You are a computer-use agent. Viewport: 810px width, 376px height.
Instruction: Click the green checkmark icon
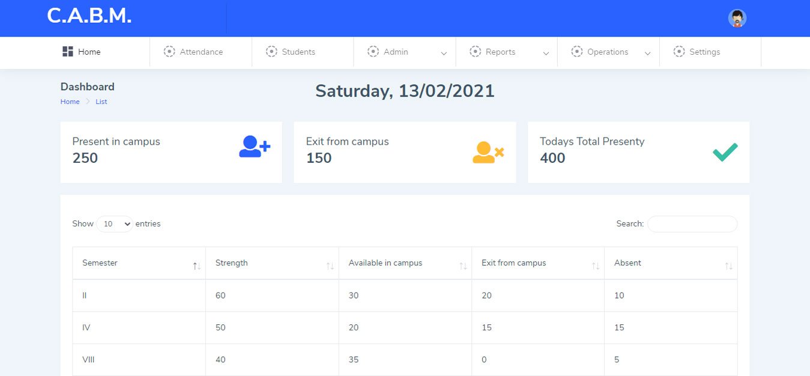pos(725,152)
